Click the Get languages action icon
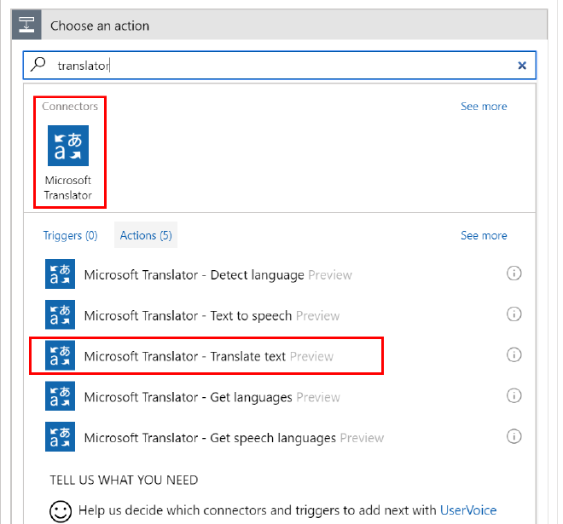 click(60, 397)
